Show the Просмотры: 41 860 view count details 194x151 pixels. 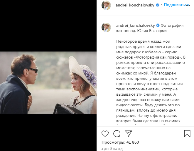click(120, 142)
